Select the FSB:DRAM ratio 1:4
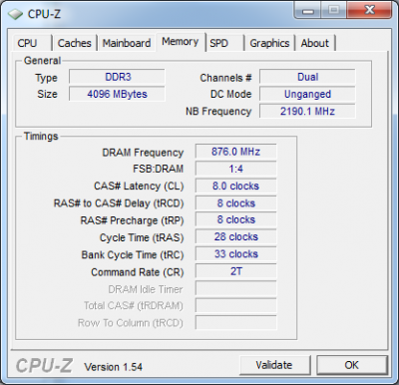 point(235,169)
